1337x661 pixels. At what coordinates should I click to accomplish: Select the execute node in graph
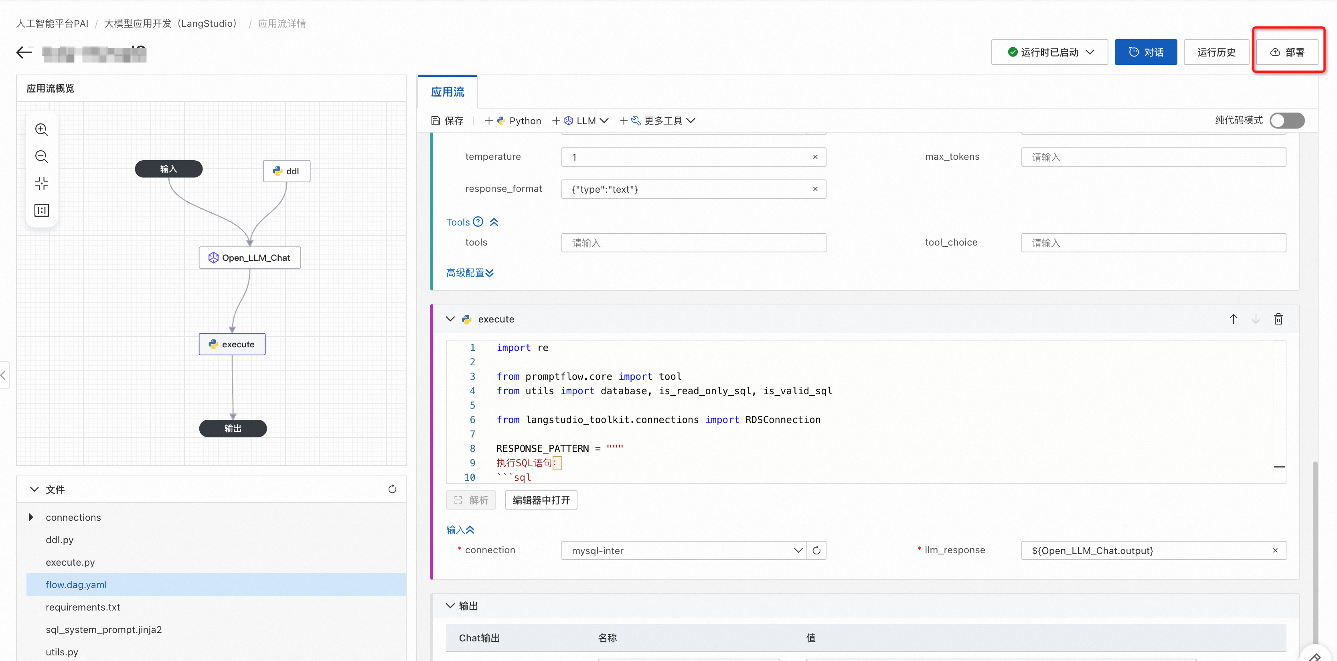232,344
